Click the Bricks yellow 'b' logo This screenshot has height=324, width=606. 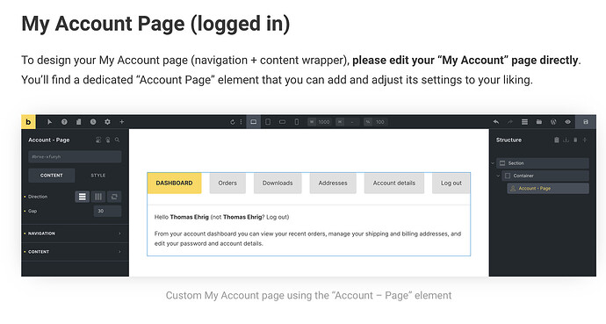28,122
